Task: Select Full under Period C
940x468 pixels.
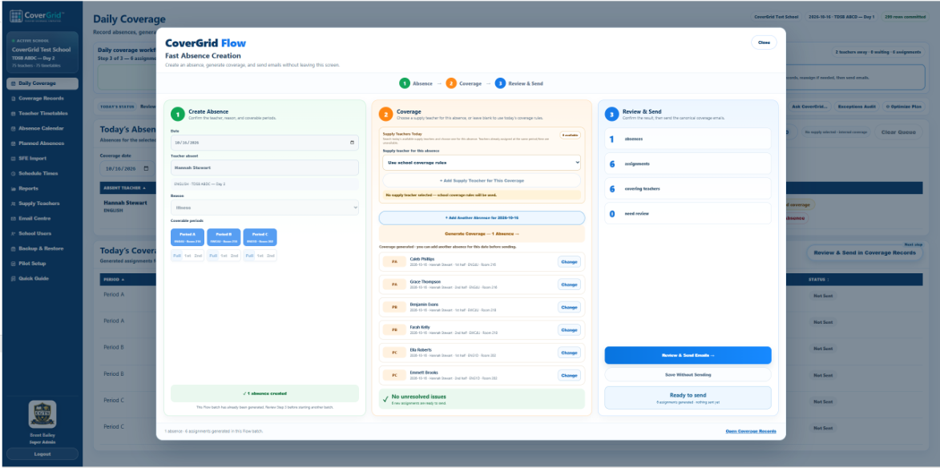Action: [248, 256]
